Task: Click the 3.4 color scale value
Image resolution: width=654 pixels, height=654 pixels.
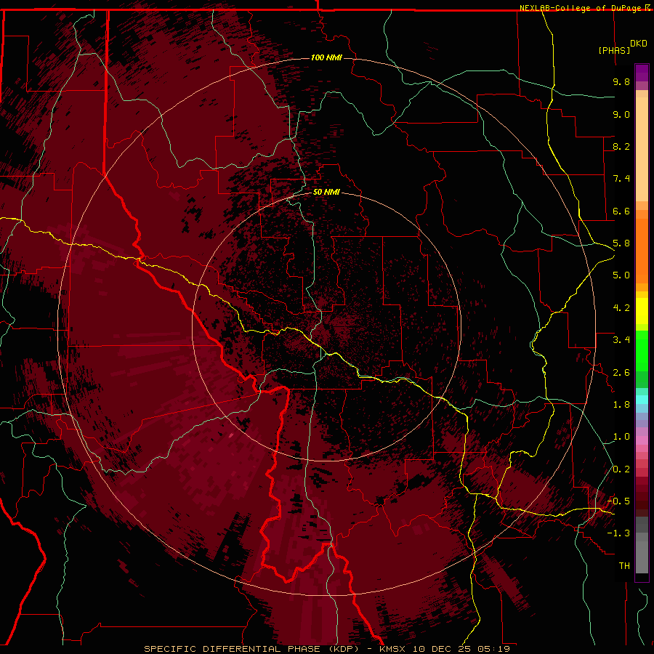Action: [621, 340]
